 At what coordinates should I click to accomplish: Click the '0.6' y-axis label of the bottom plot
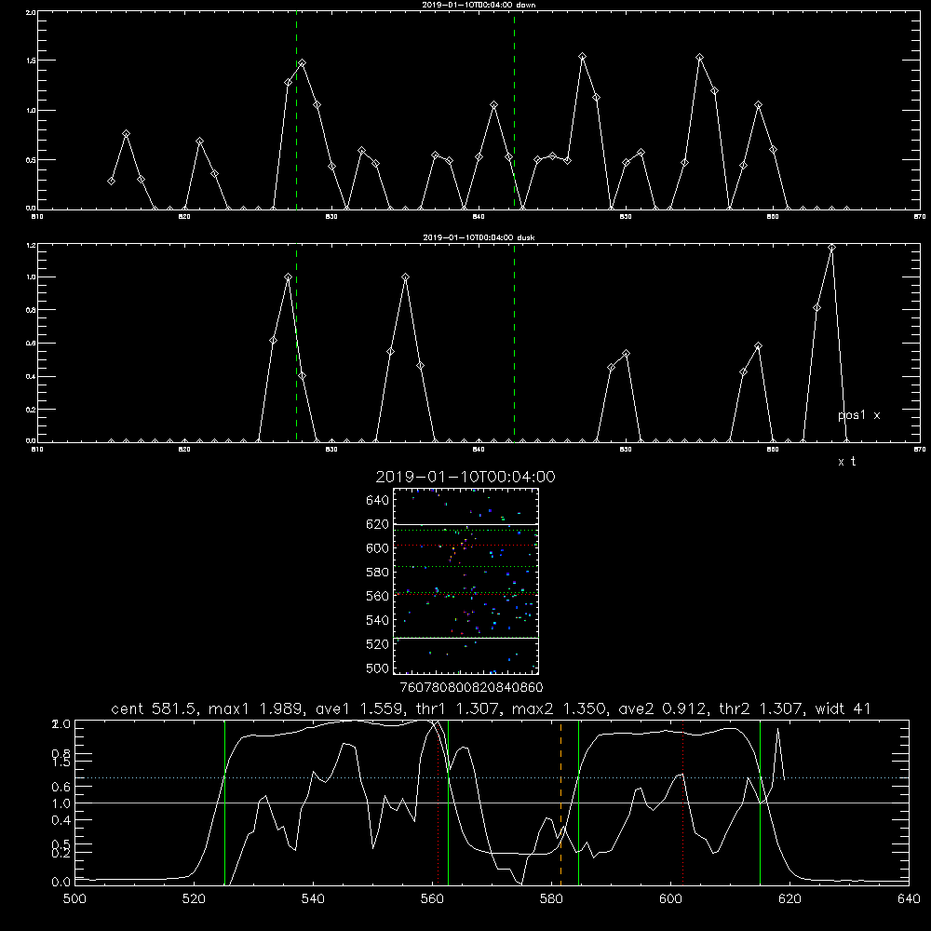(61, 787)
